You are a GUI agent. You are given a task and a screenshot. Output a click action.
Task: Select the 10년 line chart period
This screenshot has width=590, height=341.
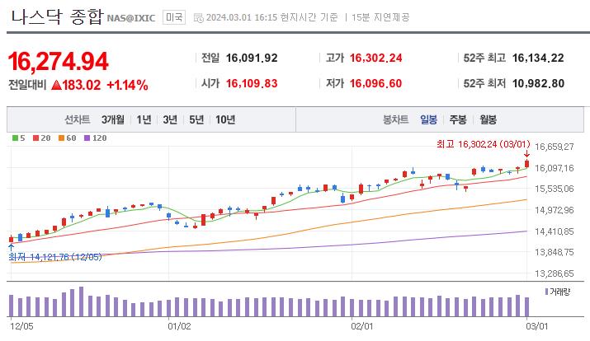(x=225, y=119)
